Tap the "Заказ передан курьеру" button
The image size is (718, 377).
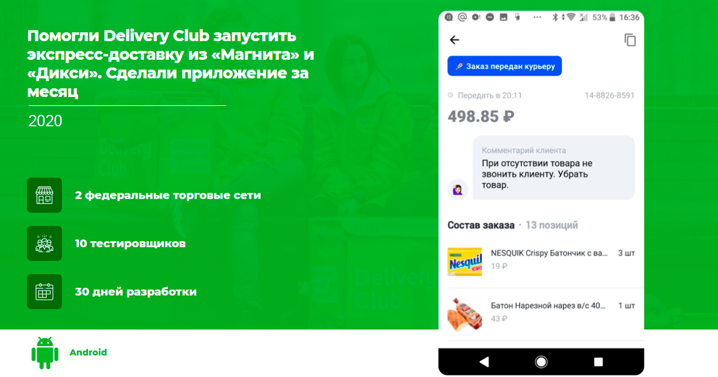[504, 66]
